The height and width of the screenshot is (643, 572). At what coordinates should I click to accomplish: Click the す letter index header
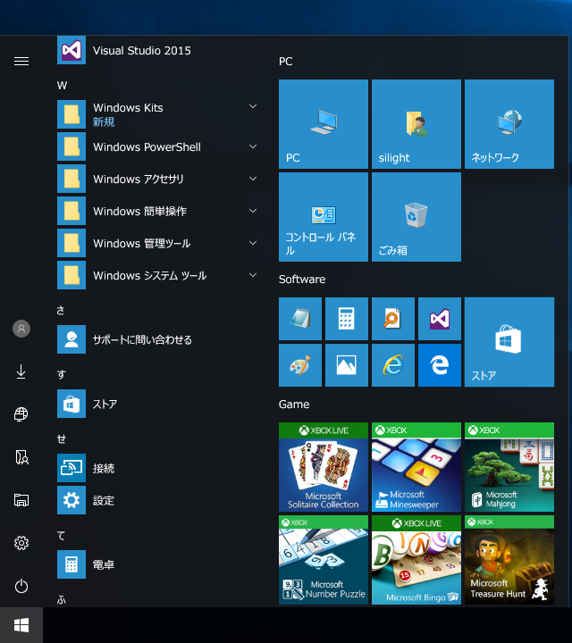[x=61, y=374]
